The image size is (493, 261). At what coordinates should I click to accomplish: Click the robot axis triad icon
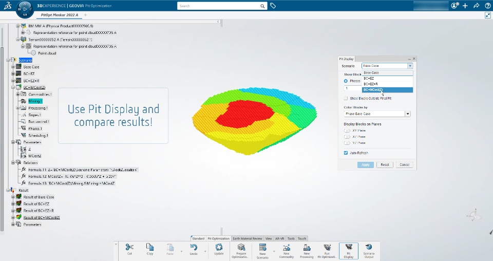tap(474, 215)
